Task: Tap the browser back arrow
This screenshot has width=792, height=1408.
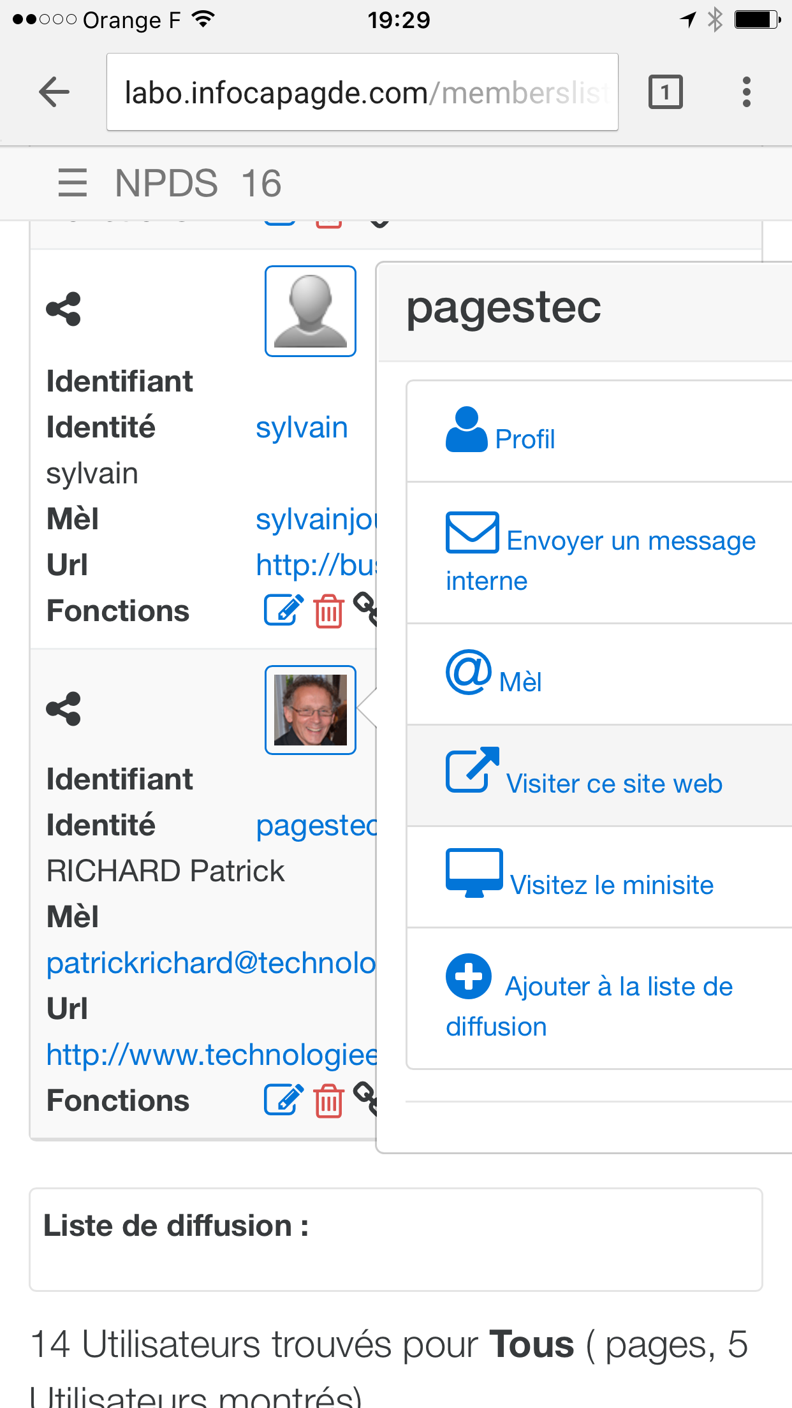Action: 54,92
